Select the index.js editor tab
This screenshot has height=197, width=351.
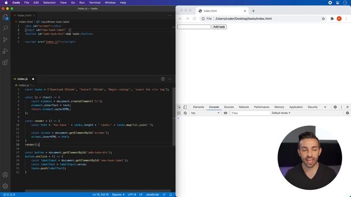[22, 79]
